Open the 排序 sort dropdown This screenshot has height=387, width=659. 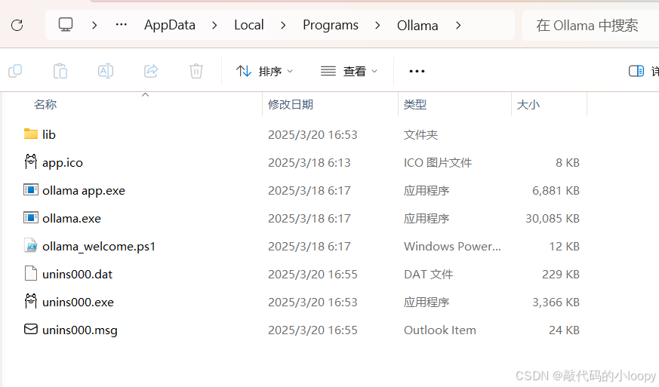[264, 72]
